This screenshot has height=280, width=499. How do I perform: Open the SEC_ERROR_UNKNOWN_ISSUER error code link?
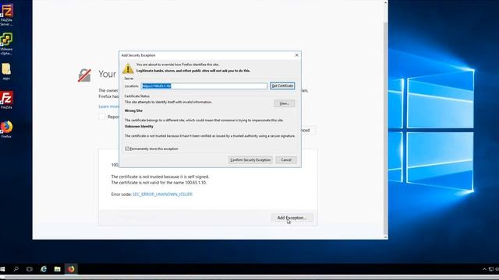click(163, 194)
